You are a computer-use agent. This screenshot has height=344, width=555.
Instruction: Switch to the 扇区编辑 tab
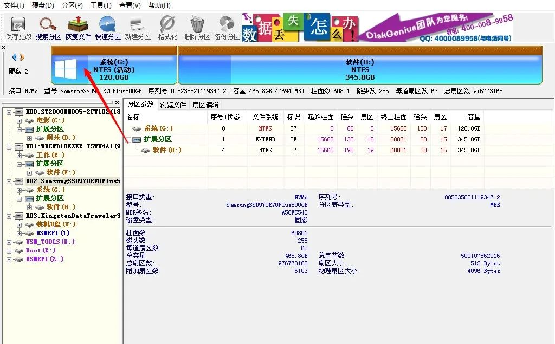click(205, 105)
